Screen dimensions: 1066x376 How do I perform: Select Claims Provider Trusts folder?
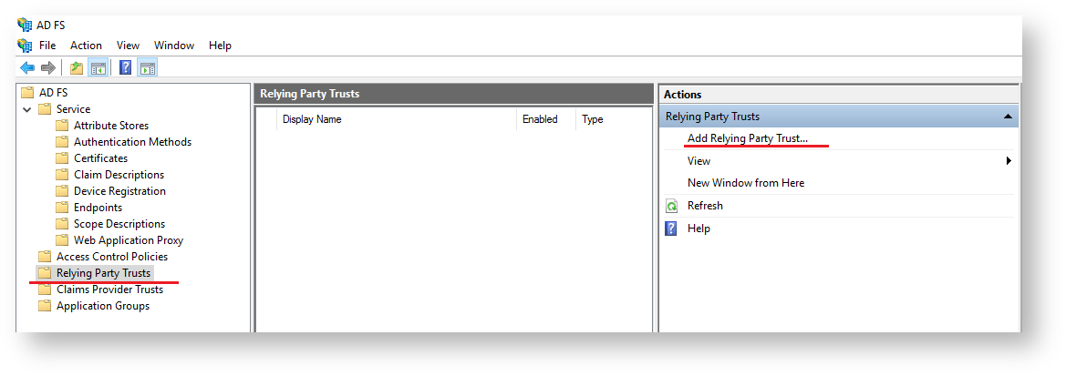coord(109,290)
